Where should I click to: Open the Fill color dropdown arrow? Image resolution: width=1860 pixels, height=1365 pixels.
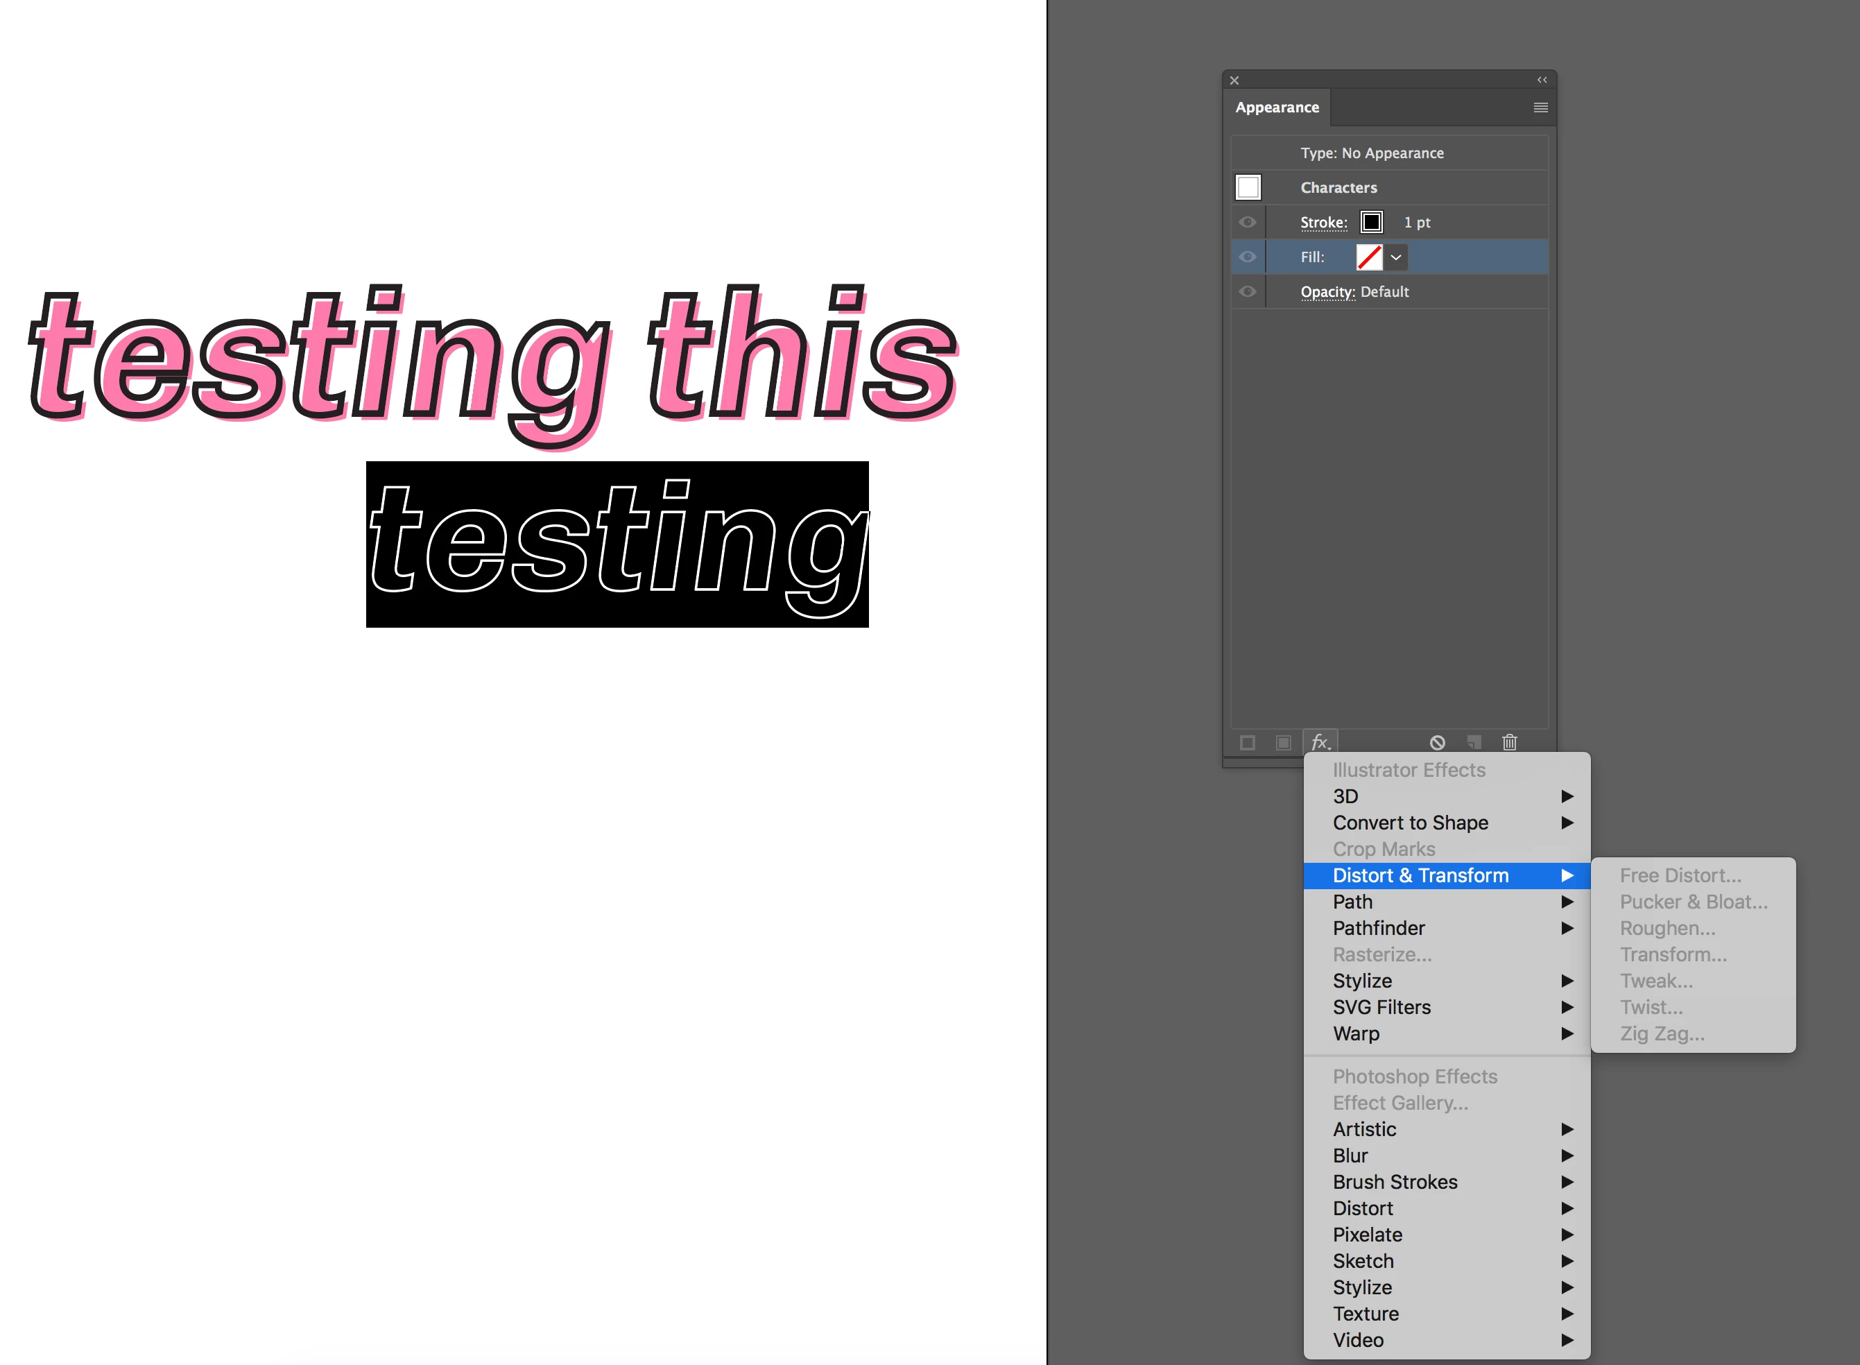point(1396,257)
